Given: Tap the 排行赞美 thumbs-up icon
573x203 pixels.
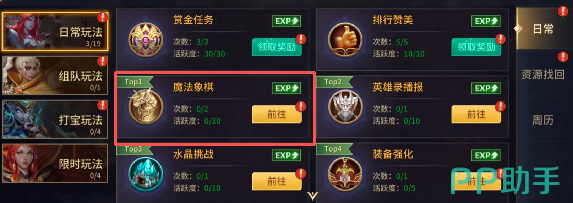Looking at the screenshot, I should 345,40.
